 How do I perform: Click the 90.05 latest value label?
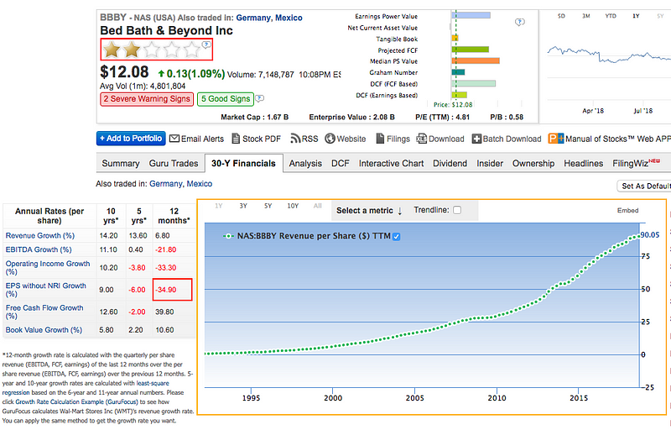[650, 235]
